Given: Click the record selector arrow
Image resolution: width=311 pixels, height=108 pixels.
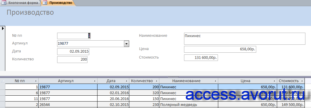Looking at the screenshot, I should (3, 29).
